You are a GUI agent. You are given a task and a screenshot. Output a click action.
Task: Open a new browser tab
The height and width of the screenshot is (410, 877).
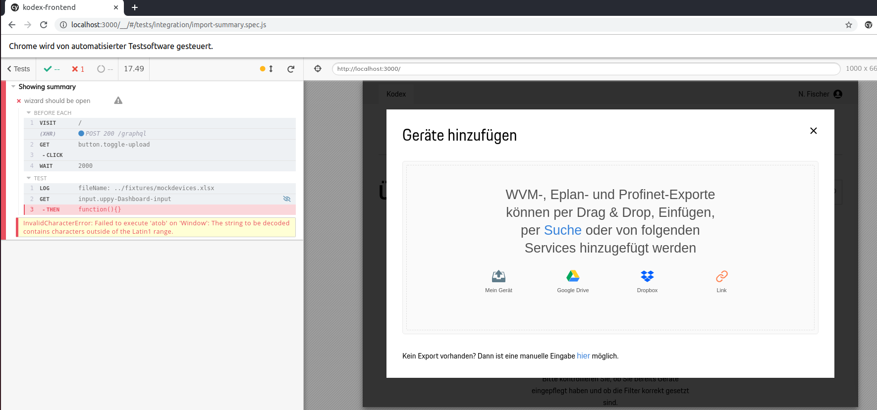(135, 7)
